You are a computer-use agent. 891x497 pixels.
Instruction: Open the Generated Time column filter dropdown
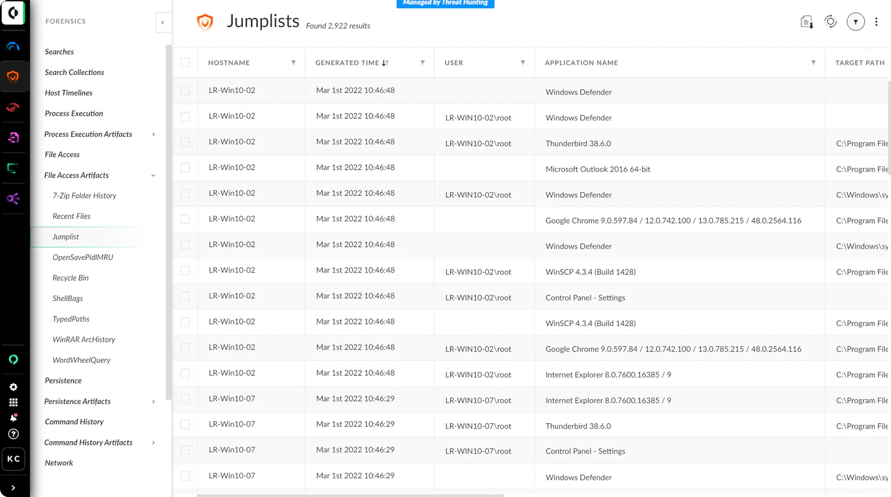[x=422, y=63]
